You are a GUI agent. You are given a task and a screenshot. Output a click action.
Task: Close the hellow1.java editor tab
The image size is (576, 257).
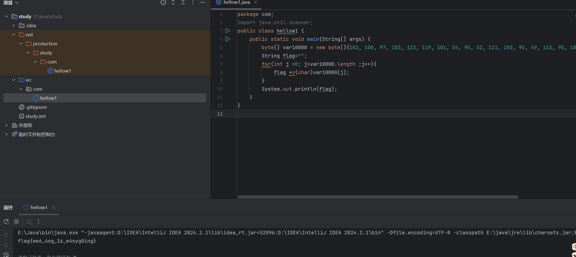[x=256, y=2]
